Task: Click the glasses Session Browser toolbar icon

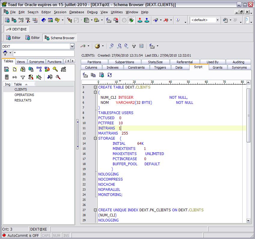Action: 21,20
